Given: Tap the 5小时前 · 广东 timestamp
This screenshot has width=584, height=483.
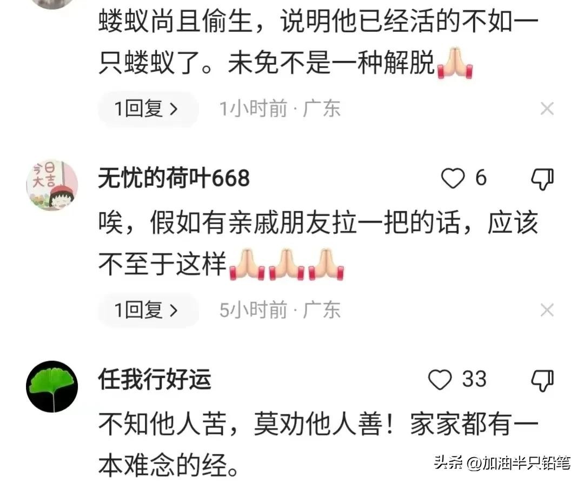Looking at the screenshot, I should [280, 310].
